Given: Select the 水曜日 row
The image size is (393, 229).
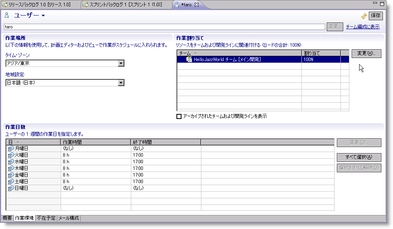Looking at the screenshot, I should [170, 162].
